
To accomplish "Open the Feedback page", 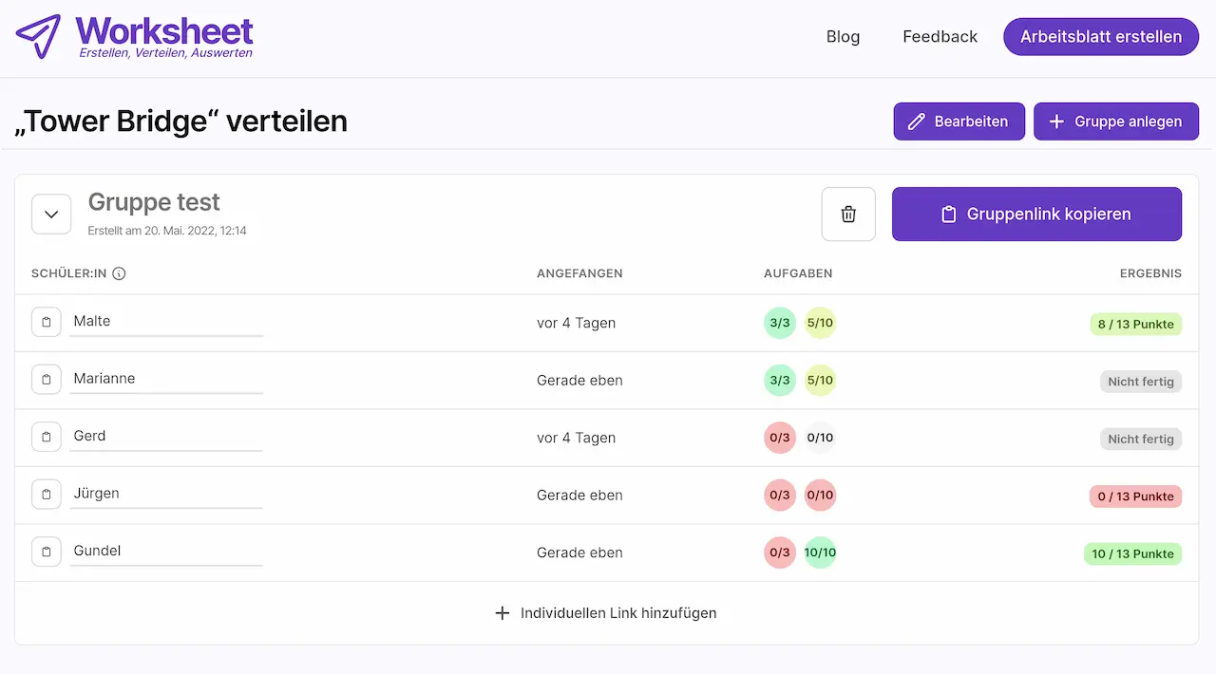I will [x=940, y=37].
